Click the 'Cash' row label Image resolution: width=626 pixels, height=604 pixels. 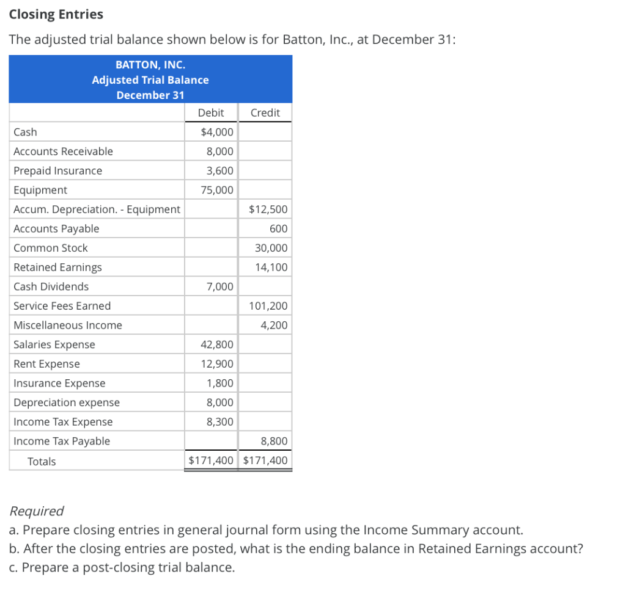click(x=25, y=132)
